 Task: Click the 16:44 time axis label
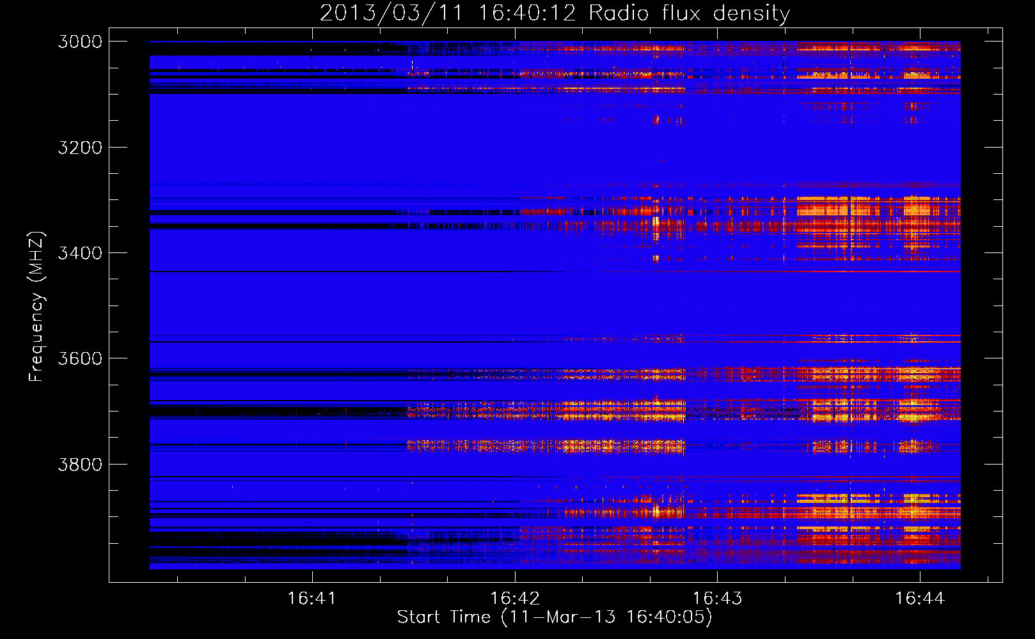tap(919, 598)
